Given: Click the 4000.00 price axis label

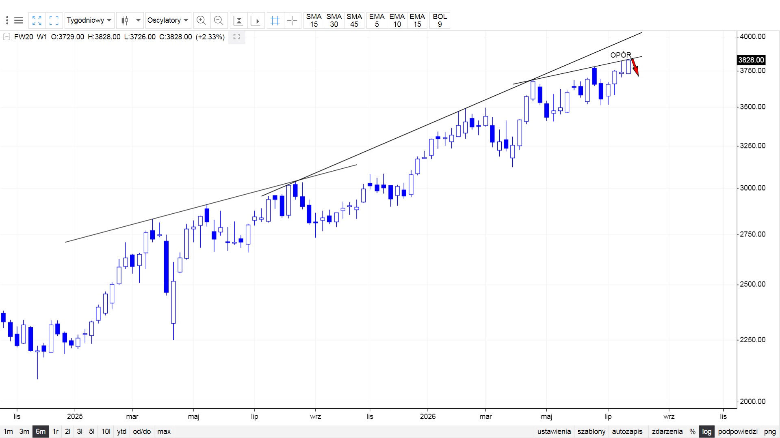Looking at the screenshot, I should (x=752, y=36).
